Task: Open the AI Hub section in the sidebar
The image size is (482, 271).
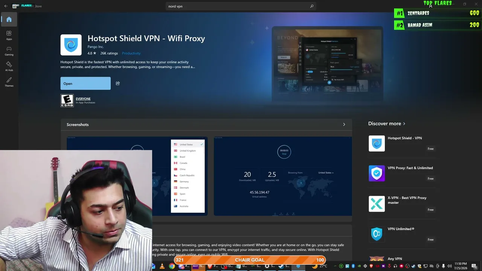Action: pos(9,67)
